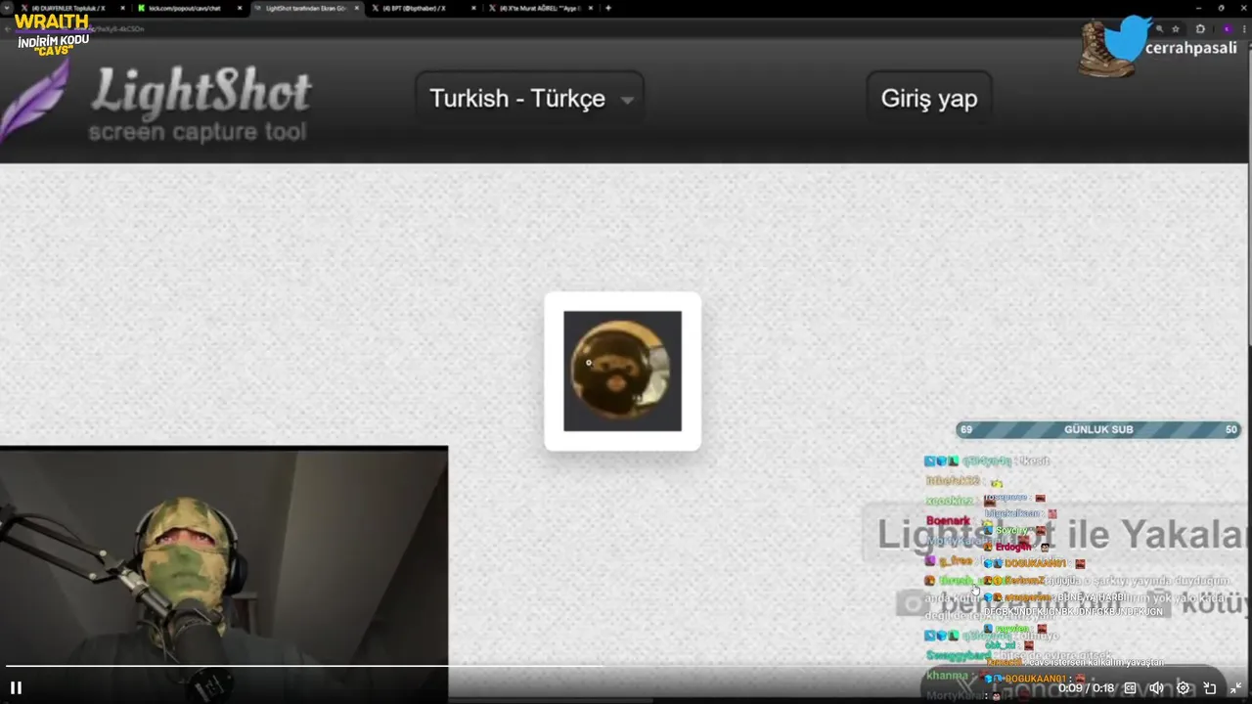
Task: Open the captured screenshot thumbnail
Action: tap(622, 371)
